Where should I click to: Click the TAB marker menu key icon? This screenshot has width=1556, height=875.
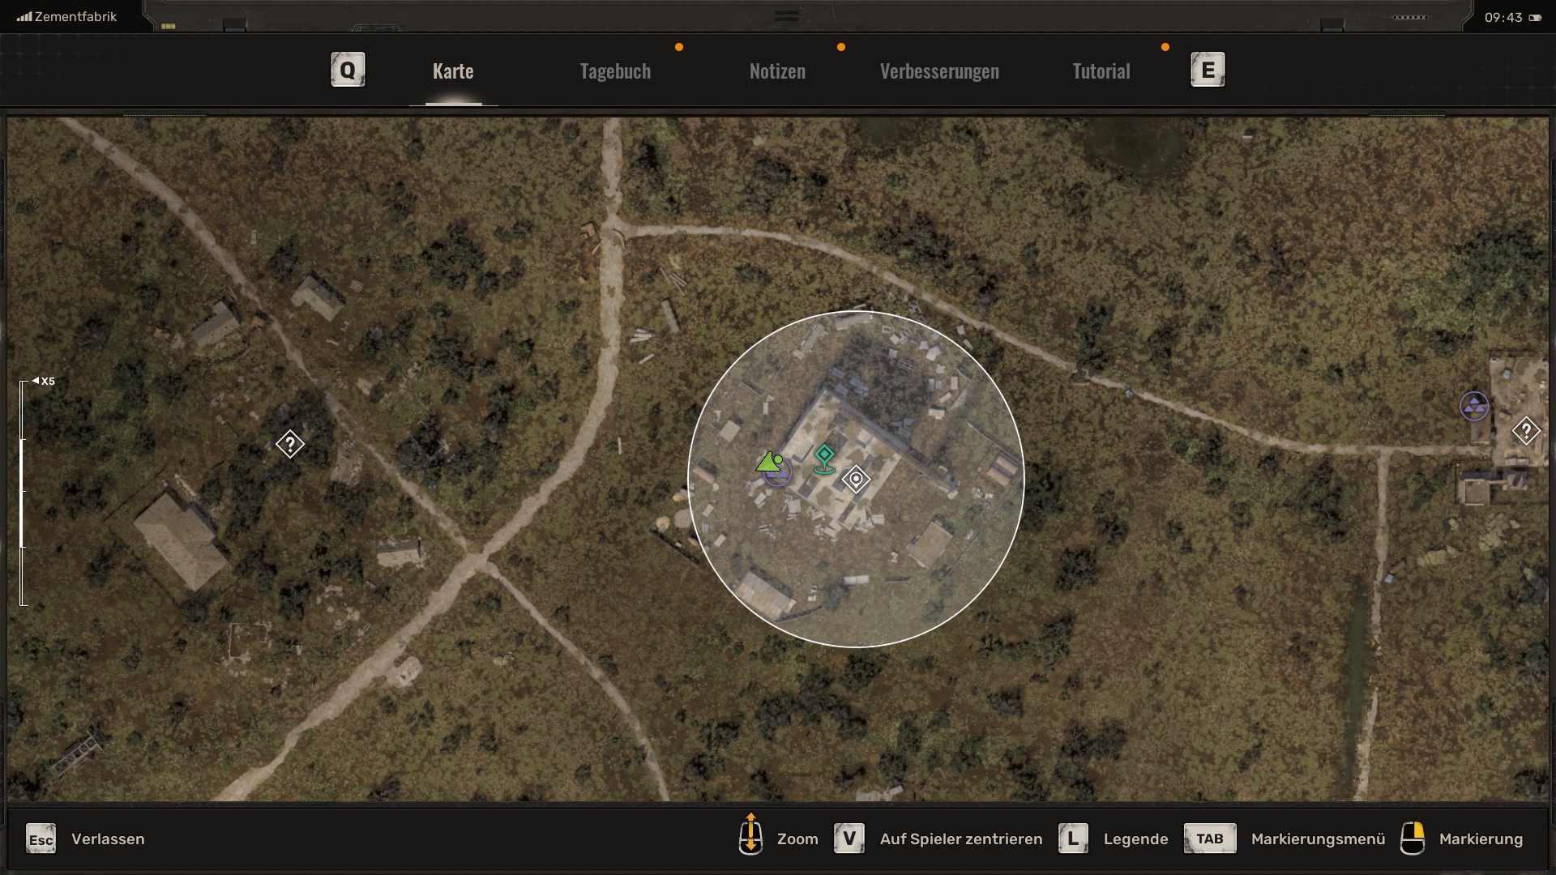tap(1209, 839)
